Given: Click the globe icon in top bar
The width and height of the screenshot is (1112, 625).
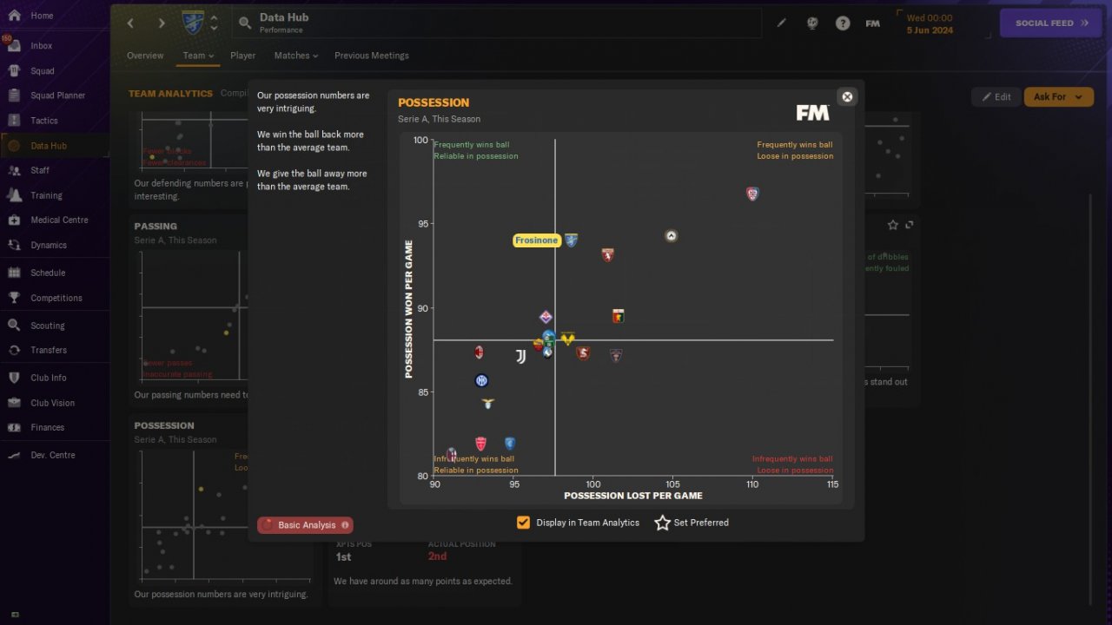Looking at the screenshot, I should click(812, 23).
